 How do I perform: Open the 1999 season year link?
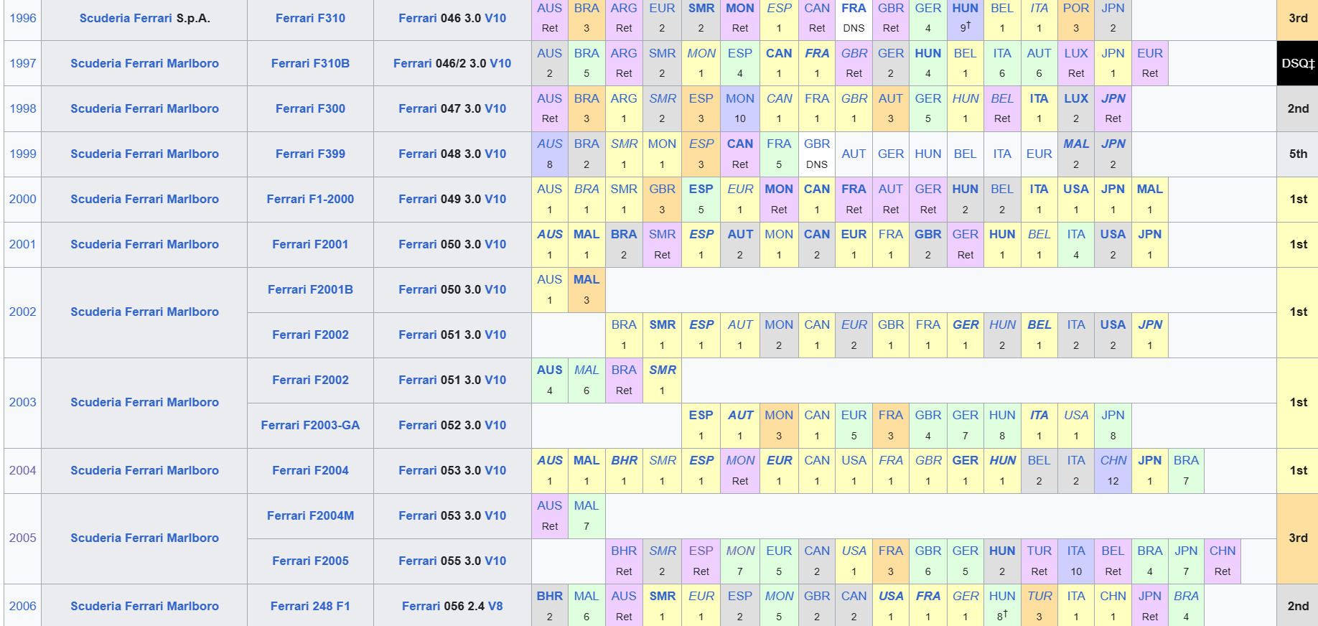(22, 154)
